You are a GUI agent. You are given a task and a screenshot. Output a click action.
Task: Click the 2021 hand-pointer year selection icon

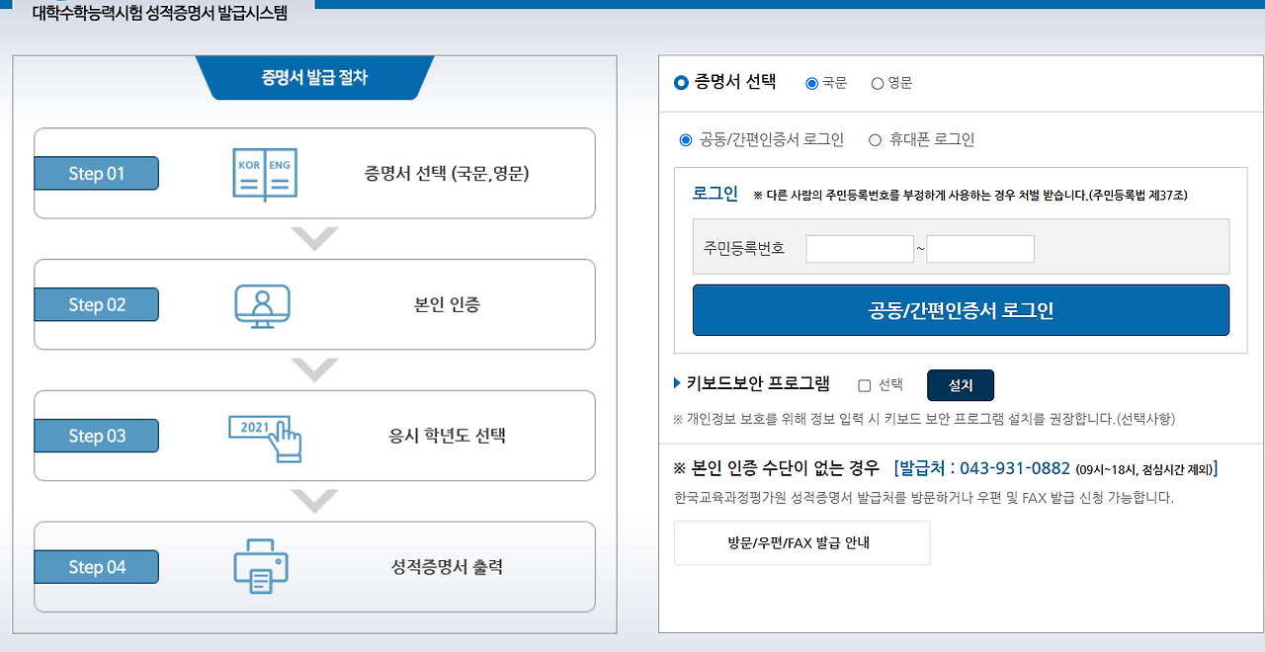tap(265, 437)
